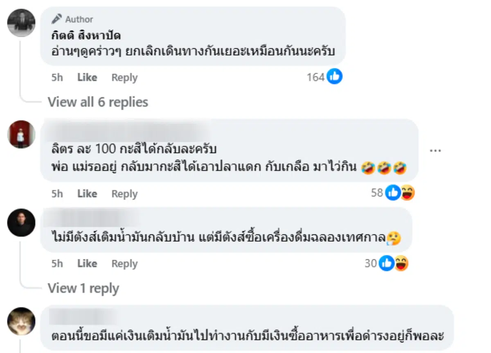Image resolution: width=491 pixels, height=353 pixels.
Task: Click the Author pencil badge icon
Action: point(56,19)
